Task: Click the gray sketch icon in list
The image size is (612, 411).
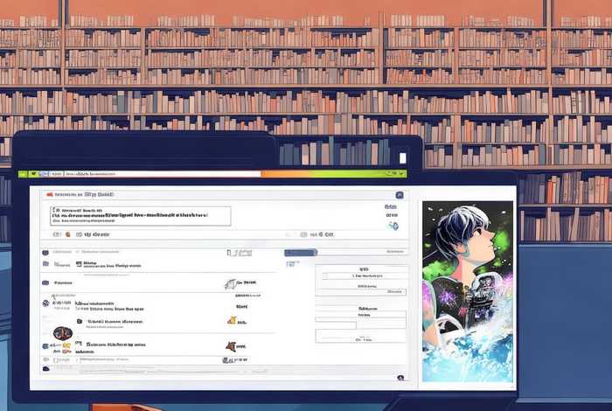Action: tap(230, 283)
